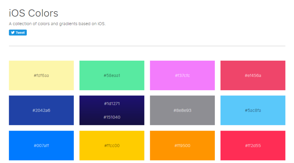The height and width of the screenshot is (163, 294).
Task: Select the coral red #ef456a swatch
Action: pos(253,75)
